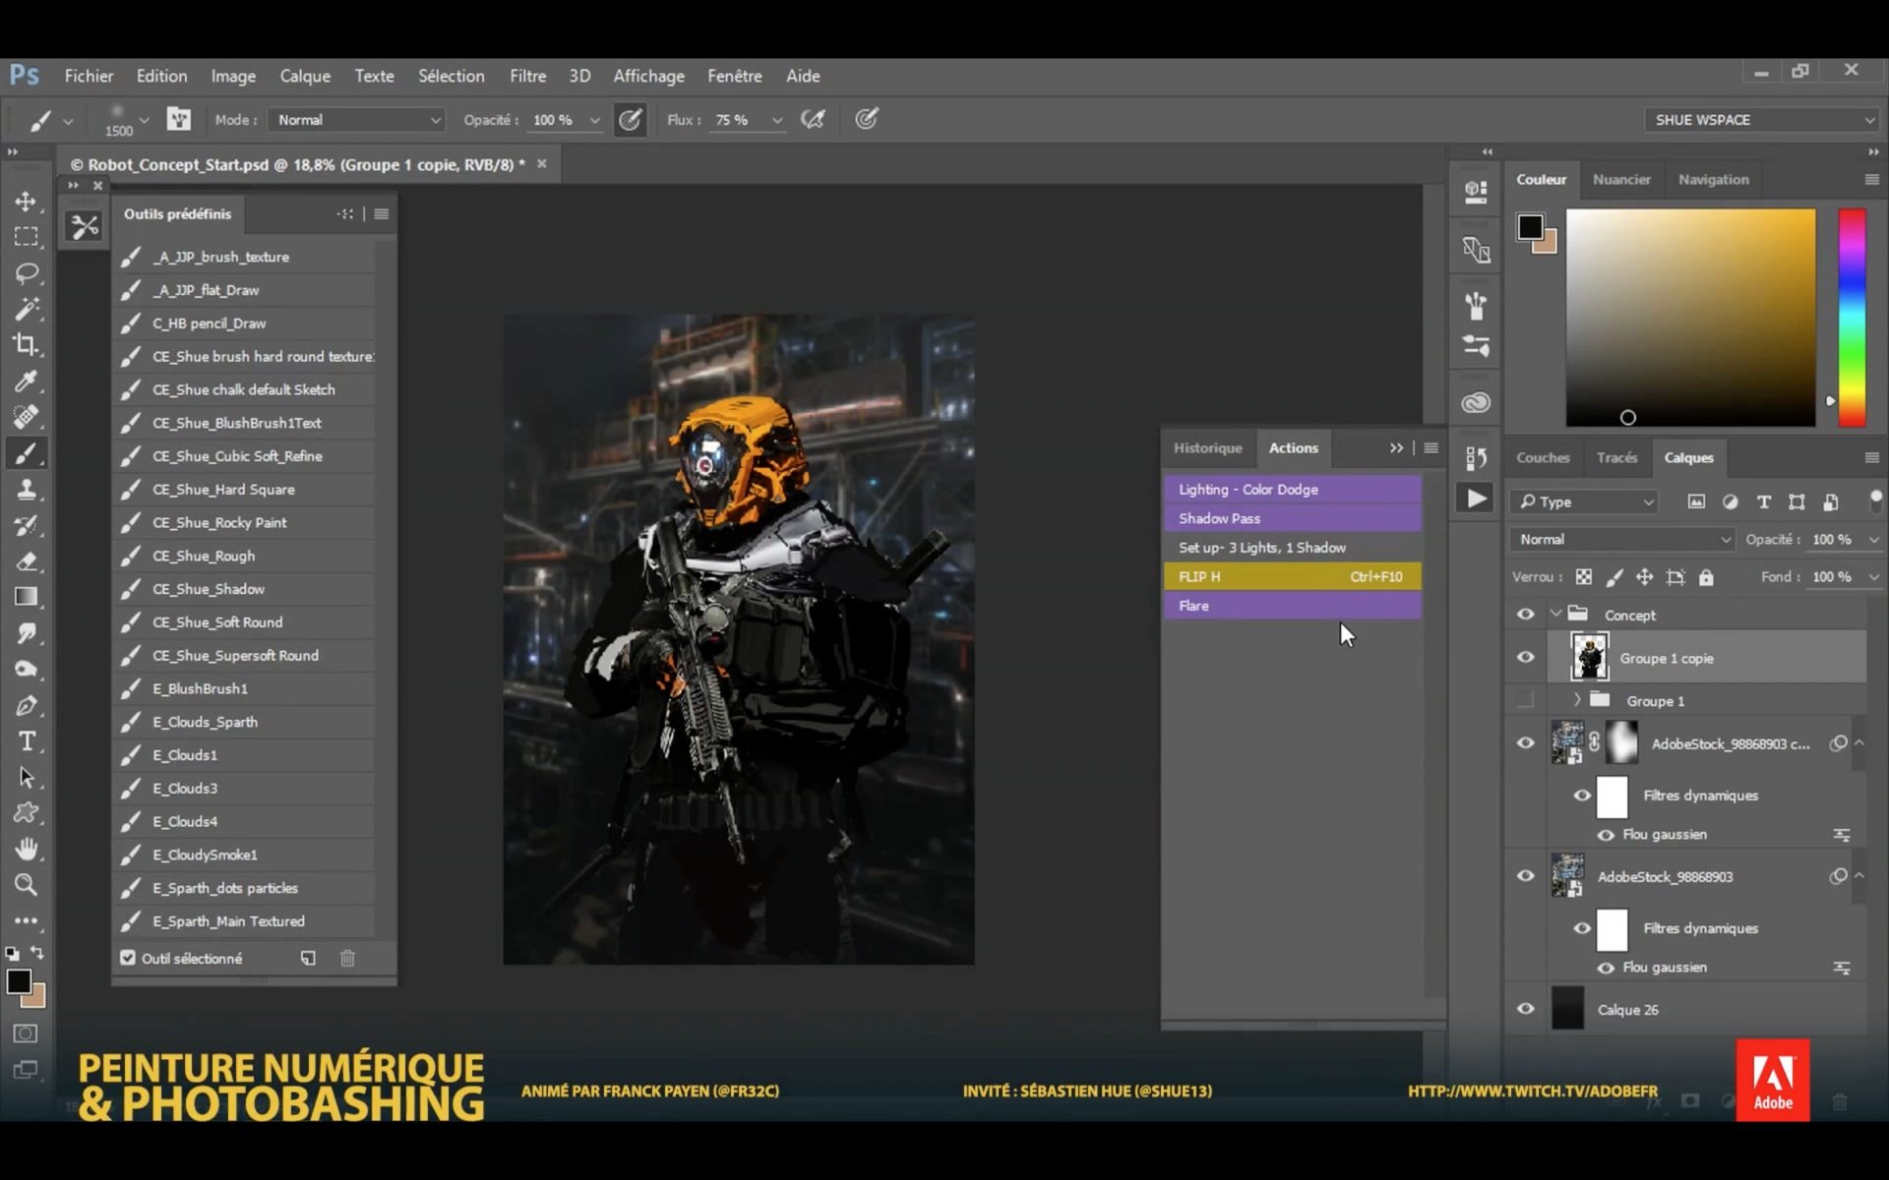Select the Move tool
1889x1180 pixels.
pos(26,202)
